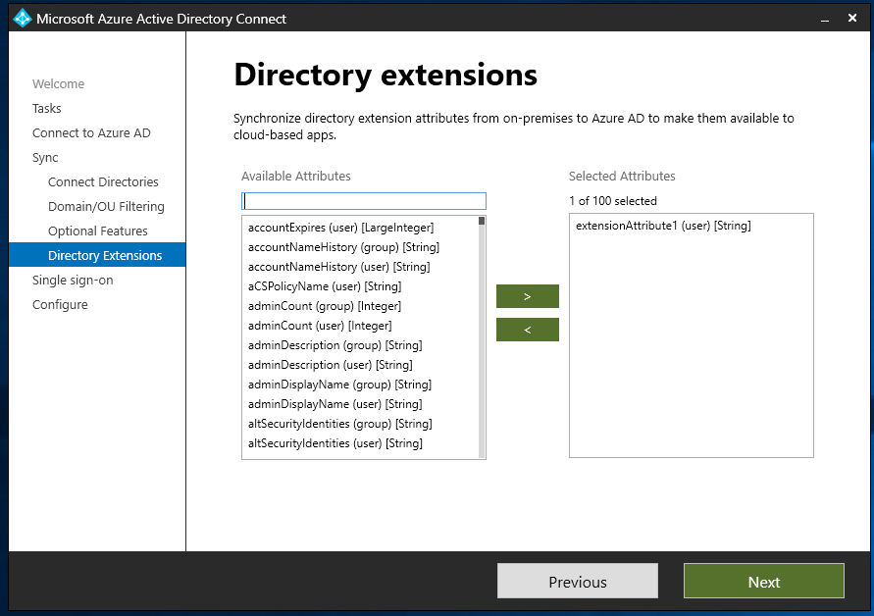Go back with the Previous button
874x616 pixels.
click(x=577, y=582)
